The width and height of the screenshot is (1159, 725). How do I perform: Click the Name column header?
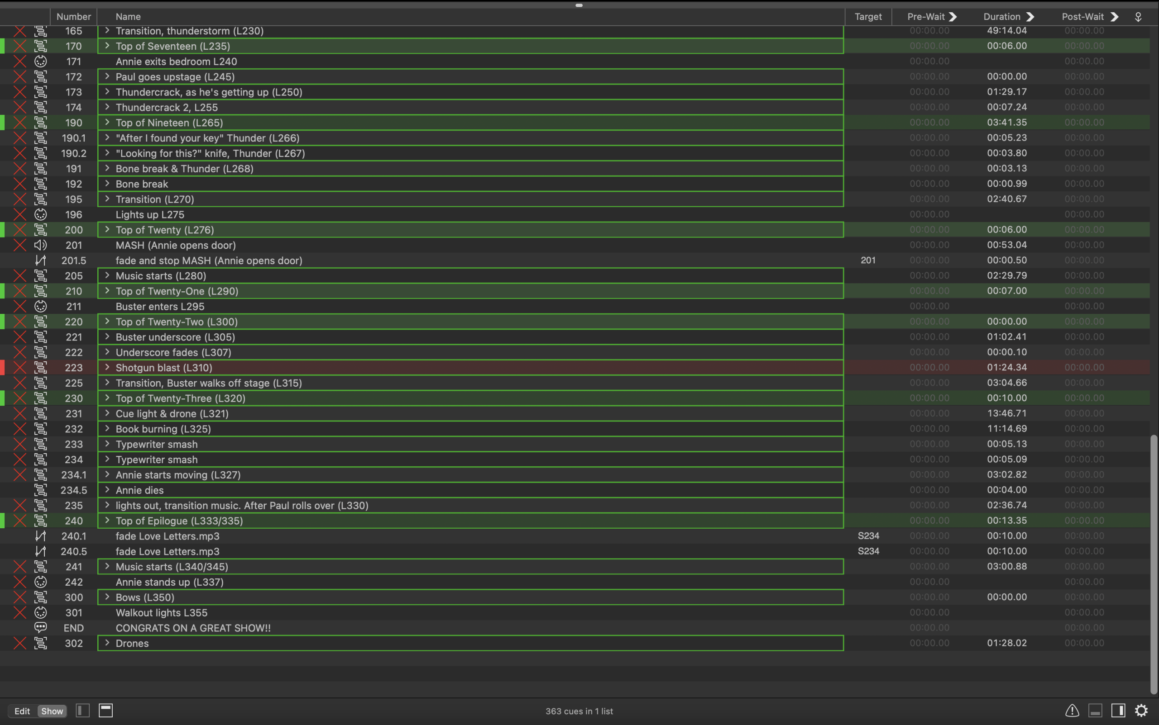coord(128,17)
